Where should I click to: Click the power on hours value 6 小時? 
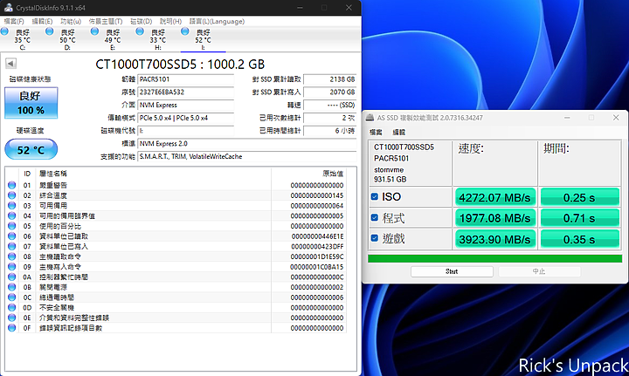(330, 131)
